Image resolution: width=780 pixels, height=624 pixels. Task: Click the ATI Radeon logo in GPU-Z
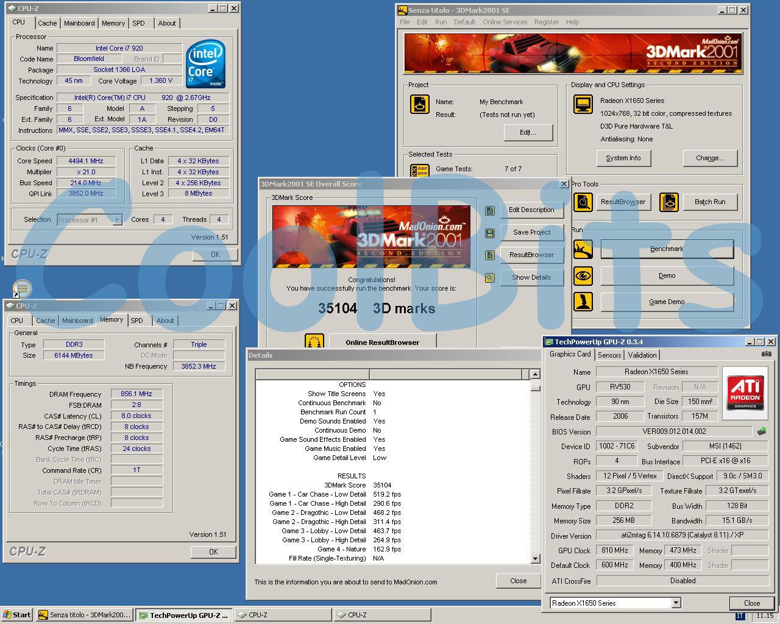pos(745,392)
